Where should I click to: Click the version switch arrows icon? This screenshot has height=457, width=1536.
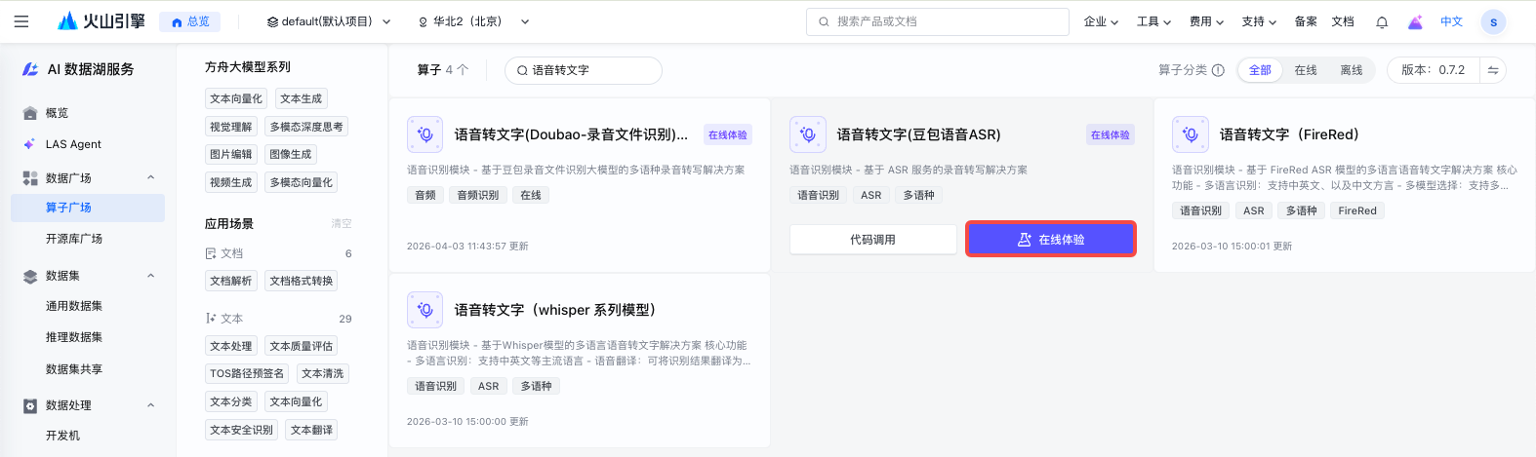tap(1493, 70)
